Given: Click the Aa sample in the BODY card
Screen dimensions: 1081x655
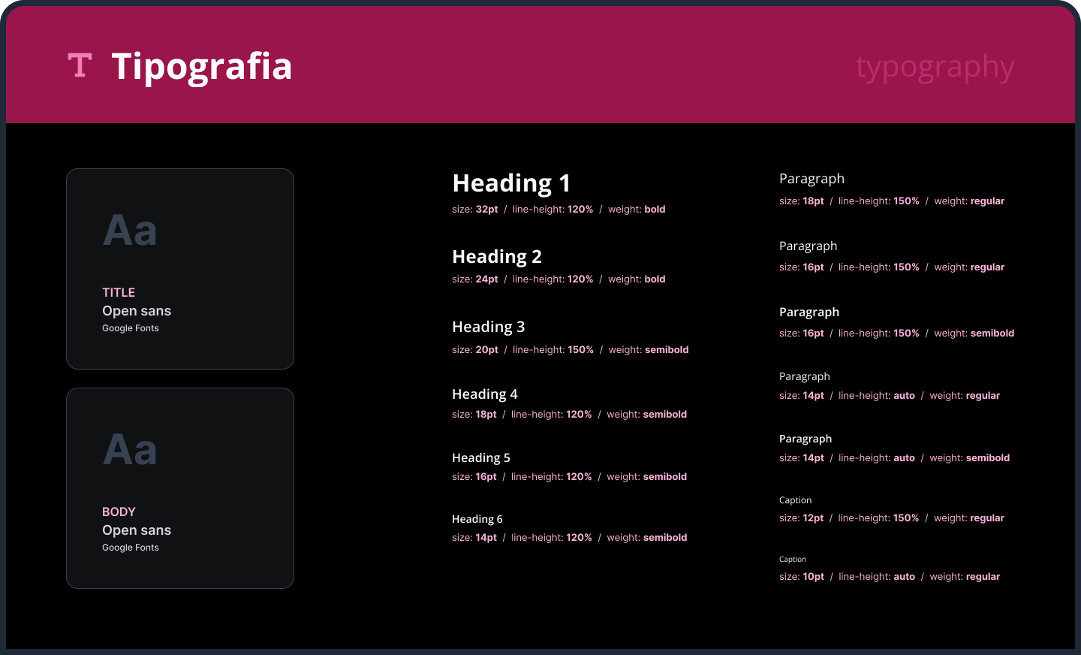Looking at the screenshot, I should pyautogui.click(x=130, y=450).
